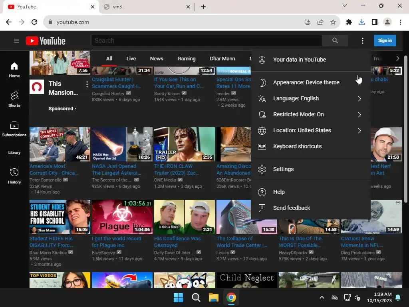Click the page vertical scrollbar
409x307 pixels.
[406, 129]
